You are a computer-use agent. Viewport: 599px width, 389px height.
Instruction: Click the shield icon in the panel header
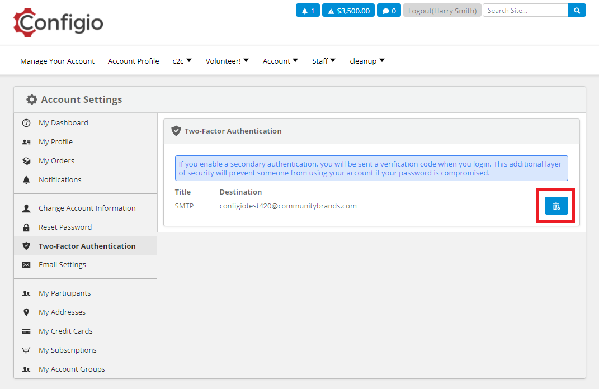point(176,131)
